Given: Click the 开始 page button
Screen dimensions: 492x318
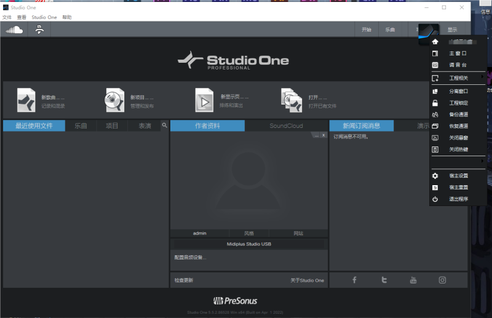Looking at the screenshot, I should [366, 30].
